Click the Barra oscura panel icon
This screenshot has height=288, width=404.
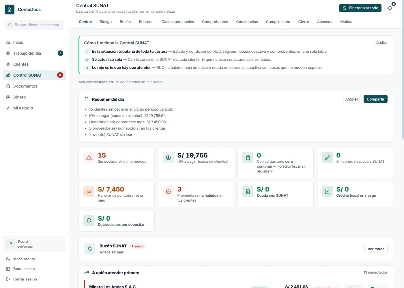click(8, 269)
